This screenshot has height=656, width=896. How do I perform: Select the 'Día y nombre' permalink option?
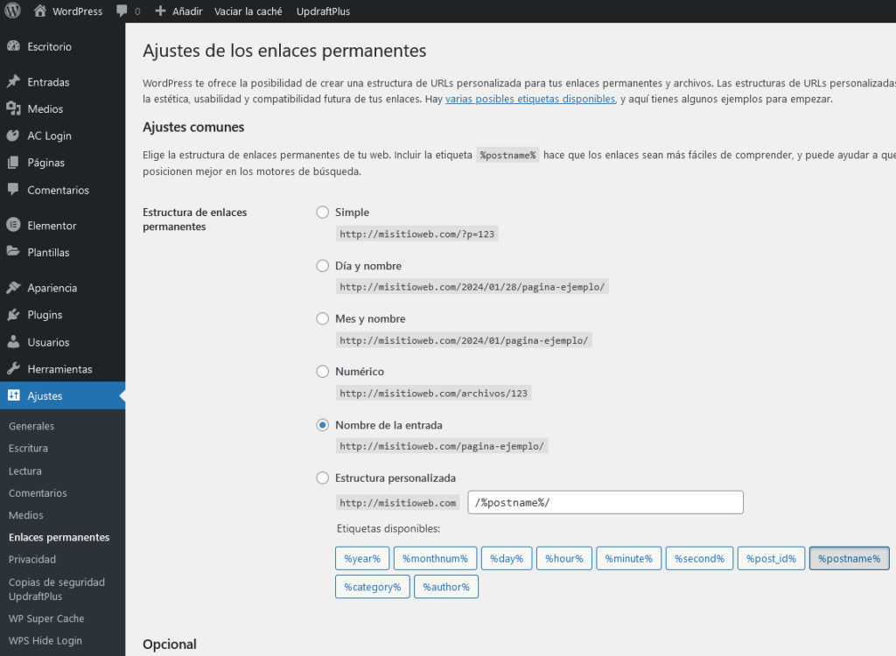(322, 266)
